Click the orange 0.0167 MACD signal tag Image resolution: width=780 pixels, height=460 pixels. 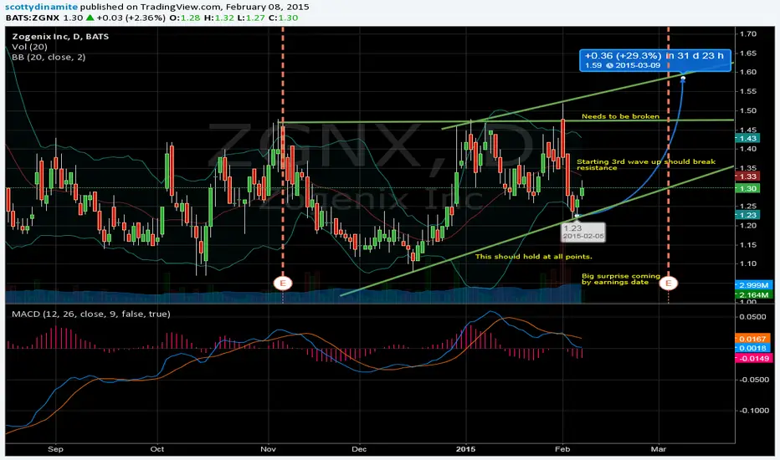click(x=753, y=339)
